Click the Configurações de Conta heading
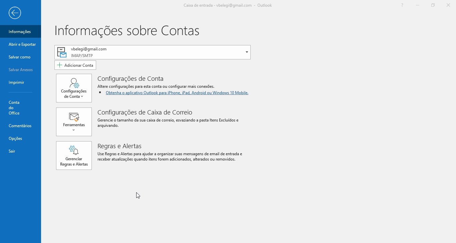Screen dimensions: 456x243 [131, 79]
